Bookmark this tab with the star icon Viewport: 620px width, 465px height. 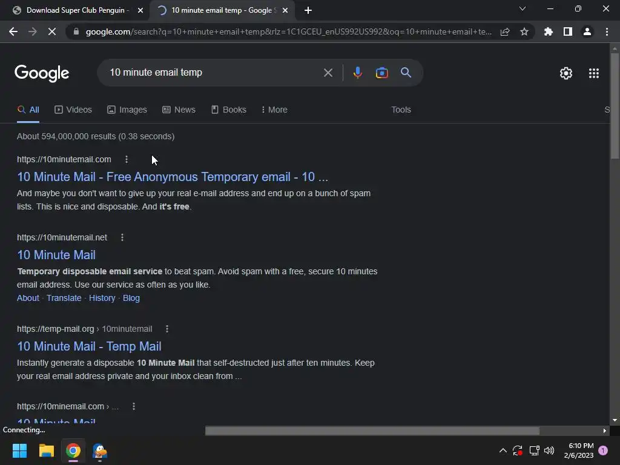coord(524,31)
